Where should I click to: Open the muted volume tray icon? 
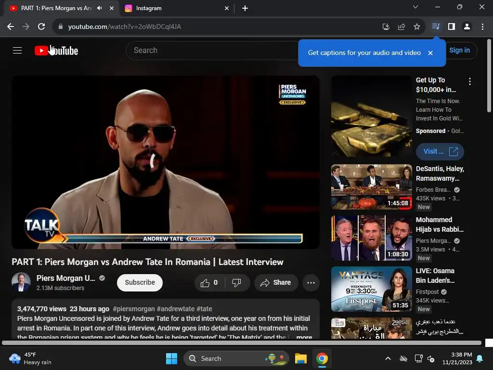431,358
